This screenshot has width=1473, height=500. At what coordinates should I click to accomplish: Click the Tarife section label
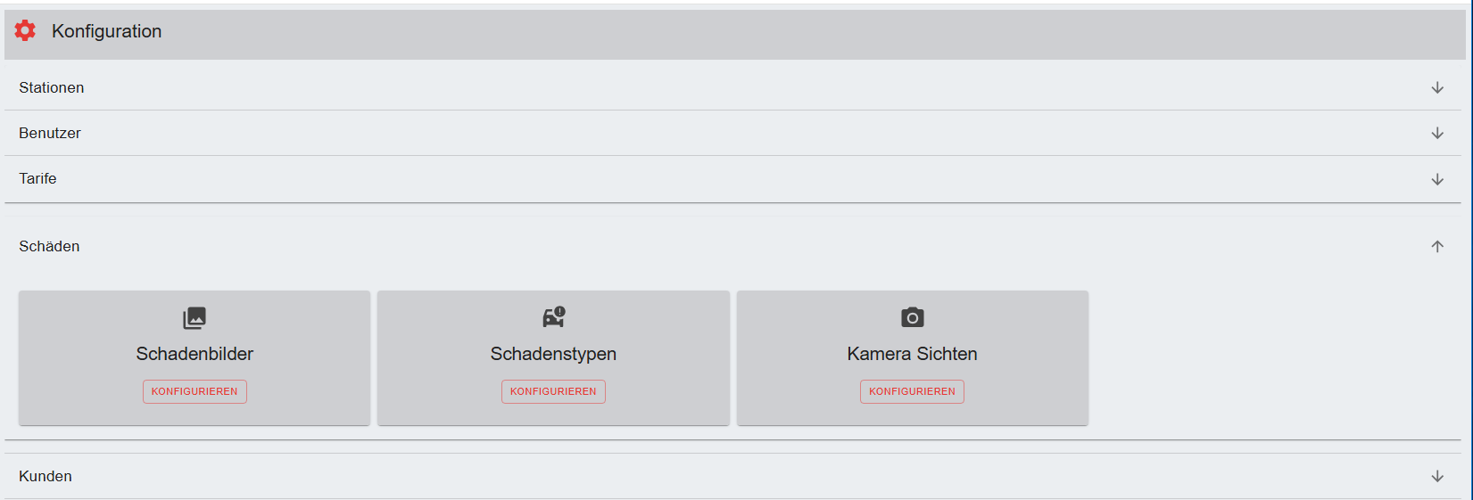click(37, 178)
